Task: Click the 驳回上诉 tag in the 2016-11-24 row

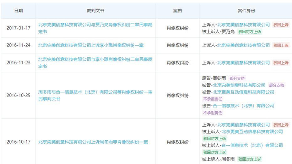Action: [x=281, y=45]
